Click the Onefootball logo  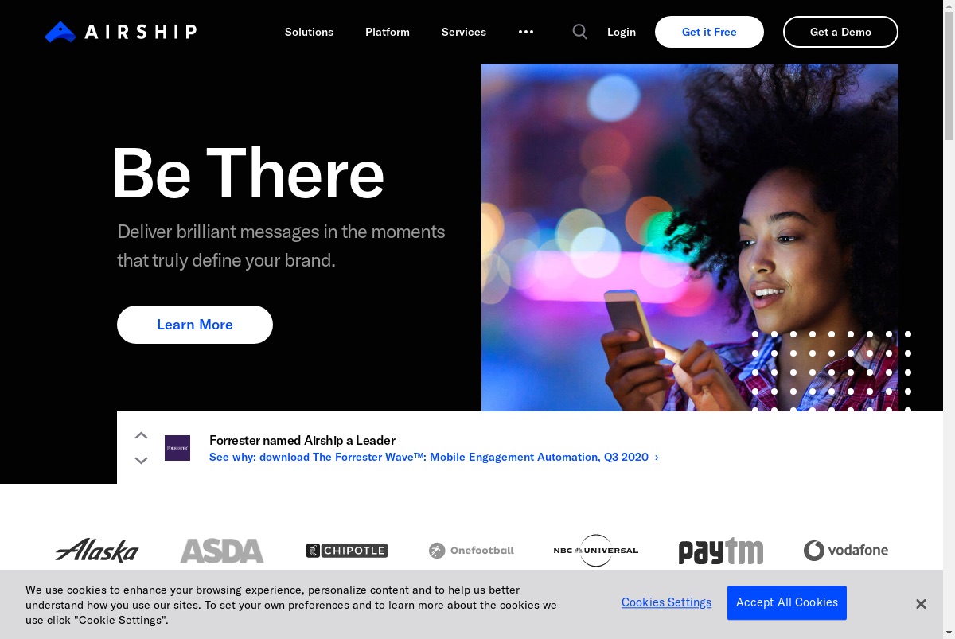(x=471, y=551)
